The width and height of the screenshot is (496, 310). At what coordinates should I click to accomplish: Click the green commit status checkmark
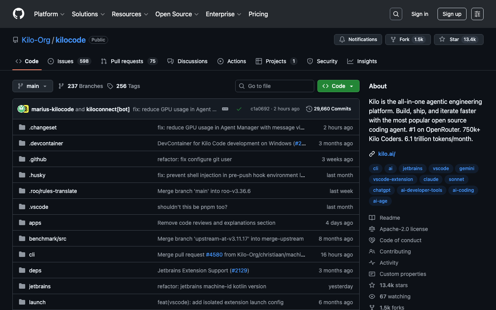click(x=239, y=109)
